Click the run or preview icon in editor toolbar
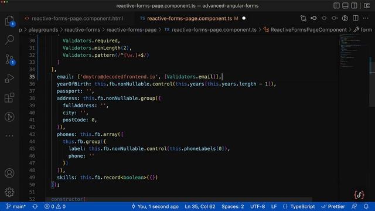Screen dimensions: 375x211 (x=345, y=18)
